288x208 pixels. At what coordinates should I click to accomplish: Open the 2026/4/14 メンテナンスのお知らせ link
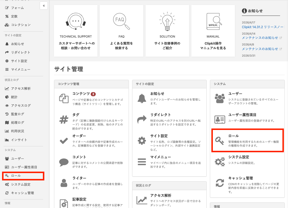click(x=260, y=38)
